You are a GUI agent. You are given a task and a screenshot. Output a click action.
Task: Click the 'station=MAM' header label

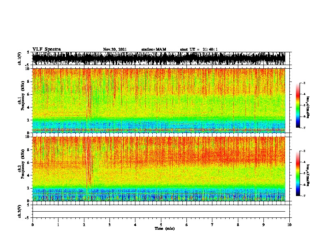tap(154, 49)
